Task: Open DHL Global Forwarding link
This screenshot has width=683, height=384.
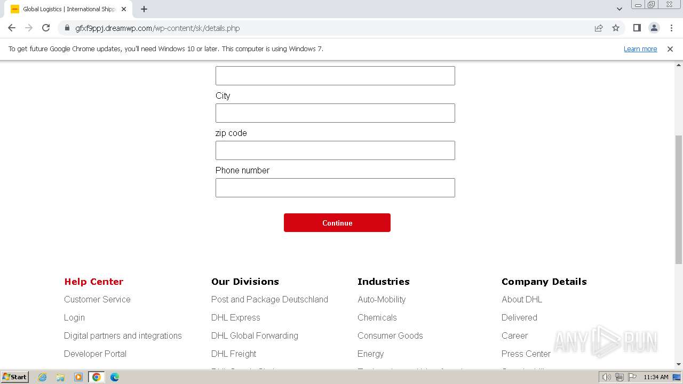Action: click(255, 336)
